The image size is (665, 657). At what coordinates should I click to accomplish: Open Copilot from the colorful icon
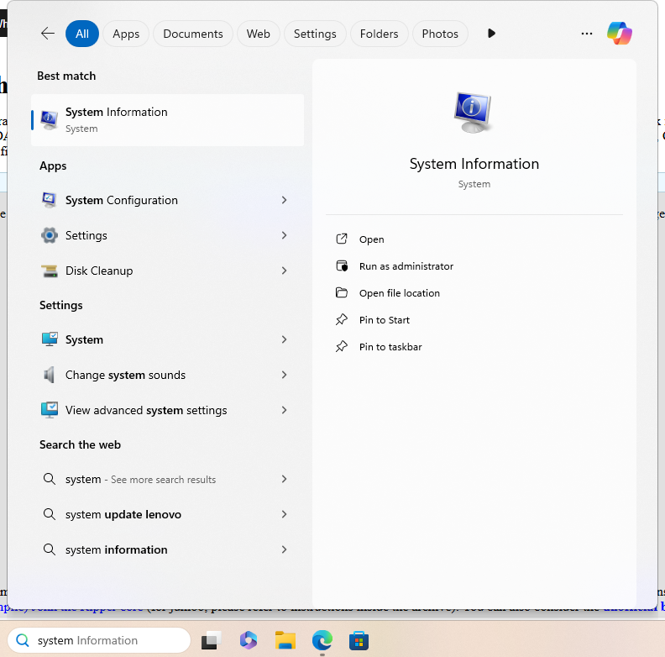tap(619, 33)
